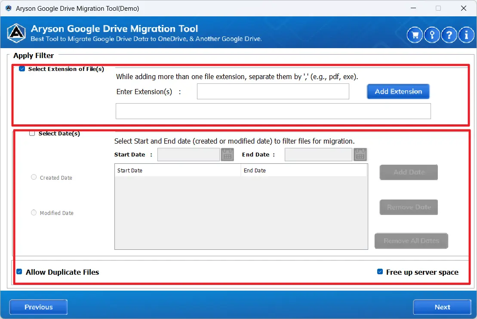Disable Free up server space
The width and height of the screenshot is (477, 319).
click(x=380, y=272)
